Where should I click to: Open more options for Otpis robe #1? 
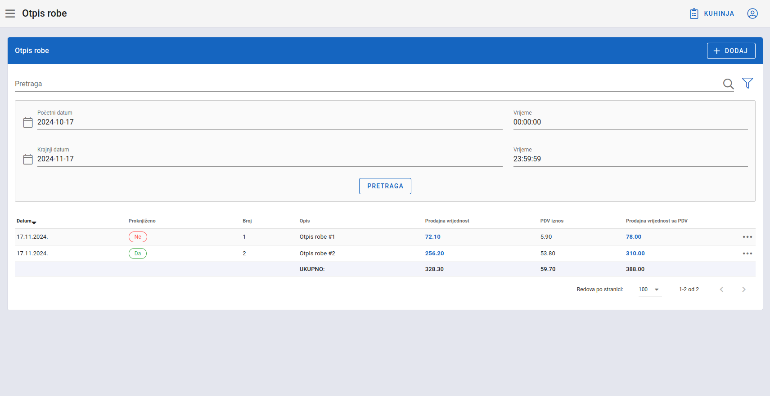pos(747,237)
